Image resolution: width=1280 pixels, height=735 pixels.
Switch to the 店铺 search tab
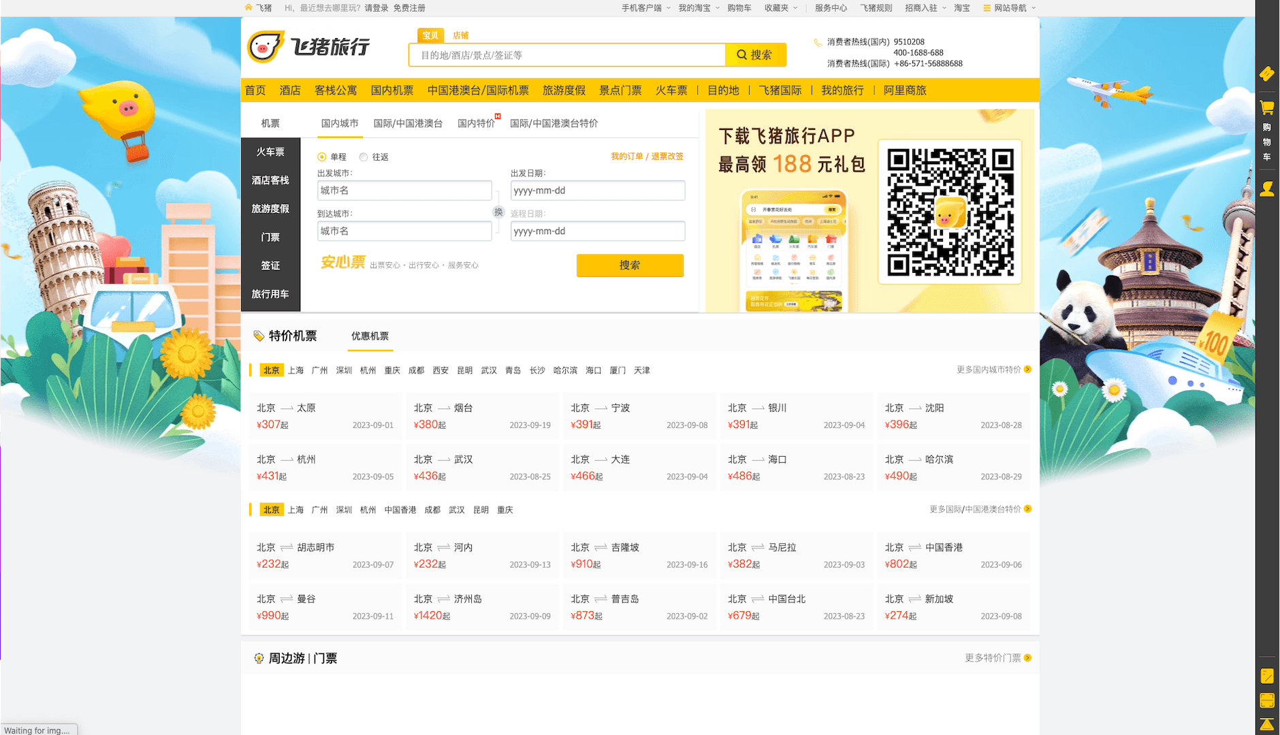click(461, 35)
